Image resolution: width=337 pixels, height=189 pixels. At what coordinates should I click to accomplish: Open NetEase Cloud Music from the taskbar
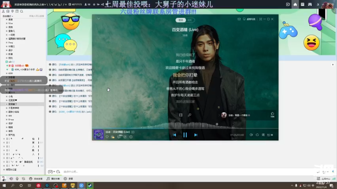pos(38,185)
